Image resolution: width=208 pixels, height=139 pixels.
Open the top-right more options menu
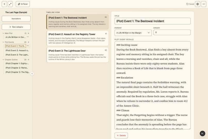coord(204,4)
